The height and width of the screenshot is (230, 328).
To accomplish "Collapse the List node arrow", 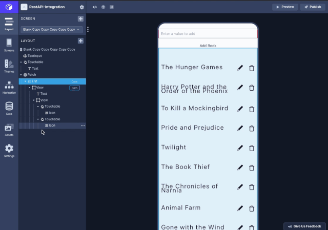I will (x=25, y=81).
